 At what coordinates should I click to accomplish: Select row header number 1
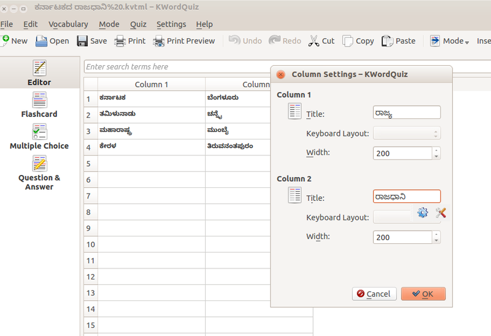(91, 99)
